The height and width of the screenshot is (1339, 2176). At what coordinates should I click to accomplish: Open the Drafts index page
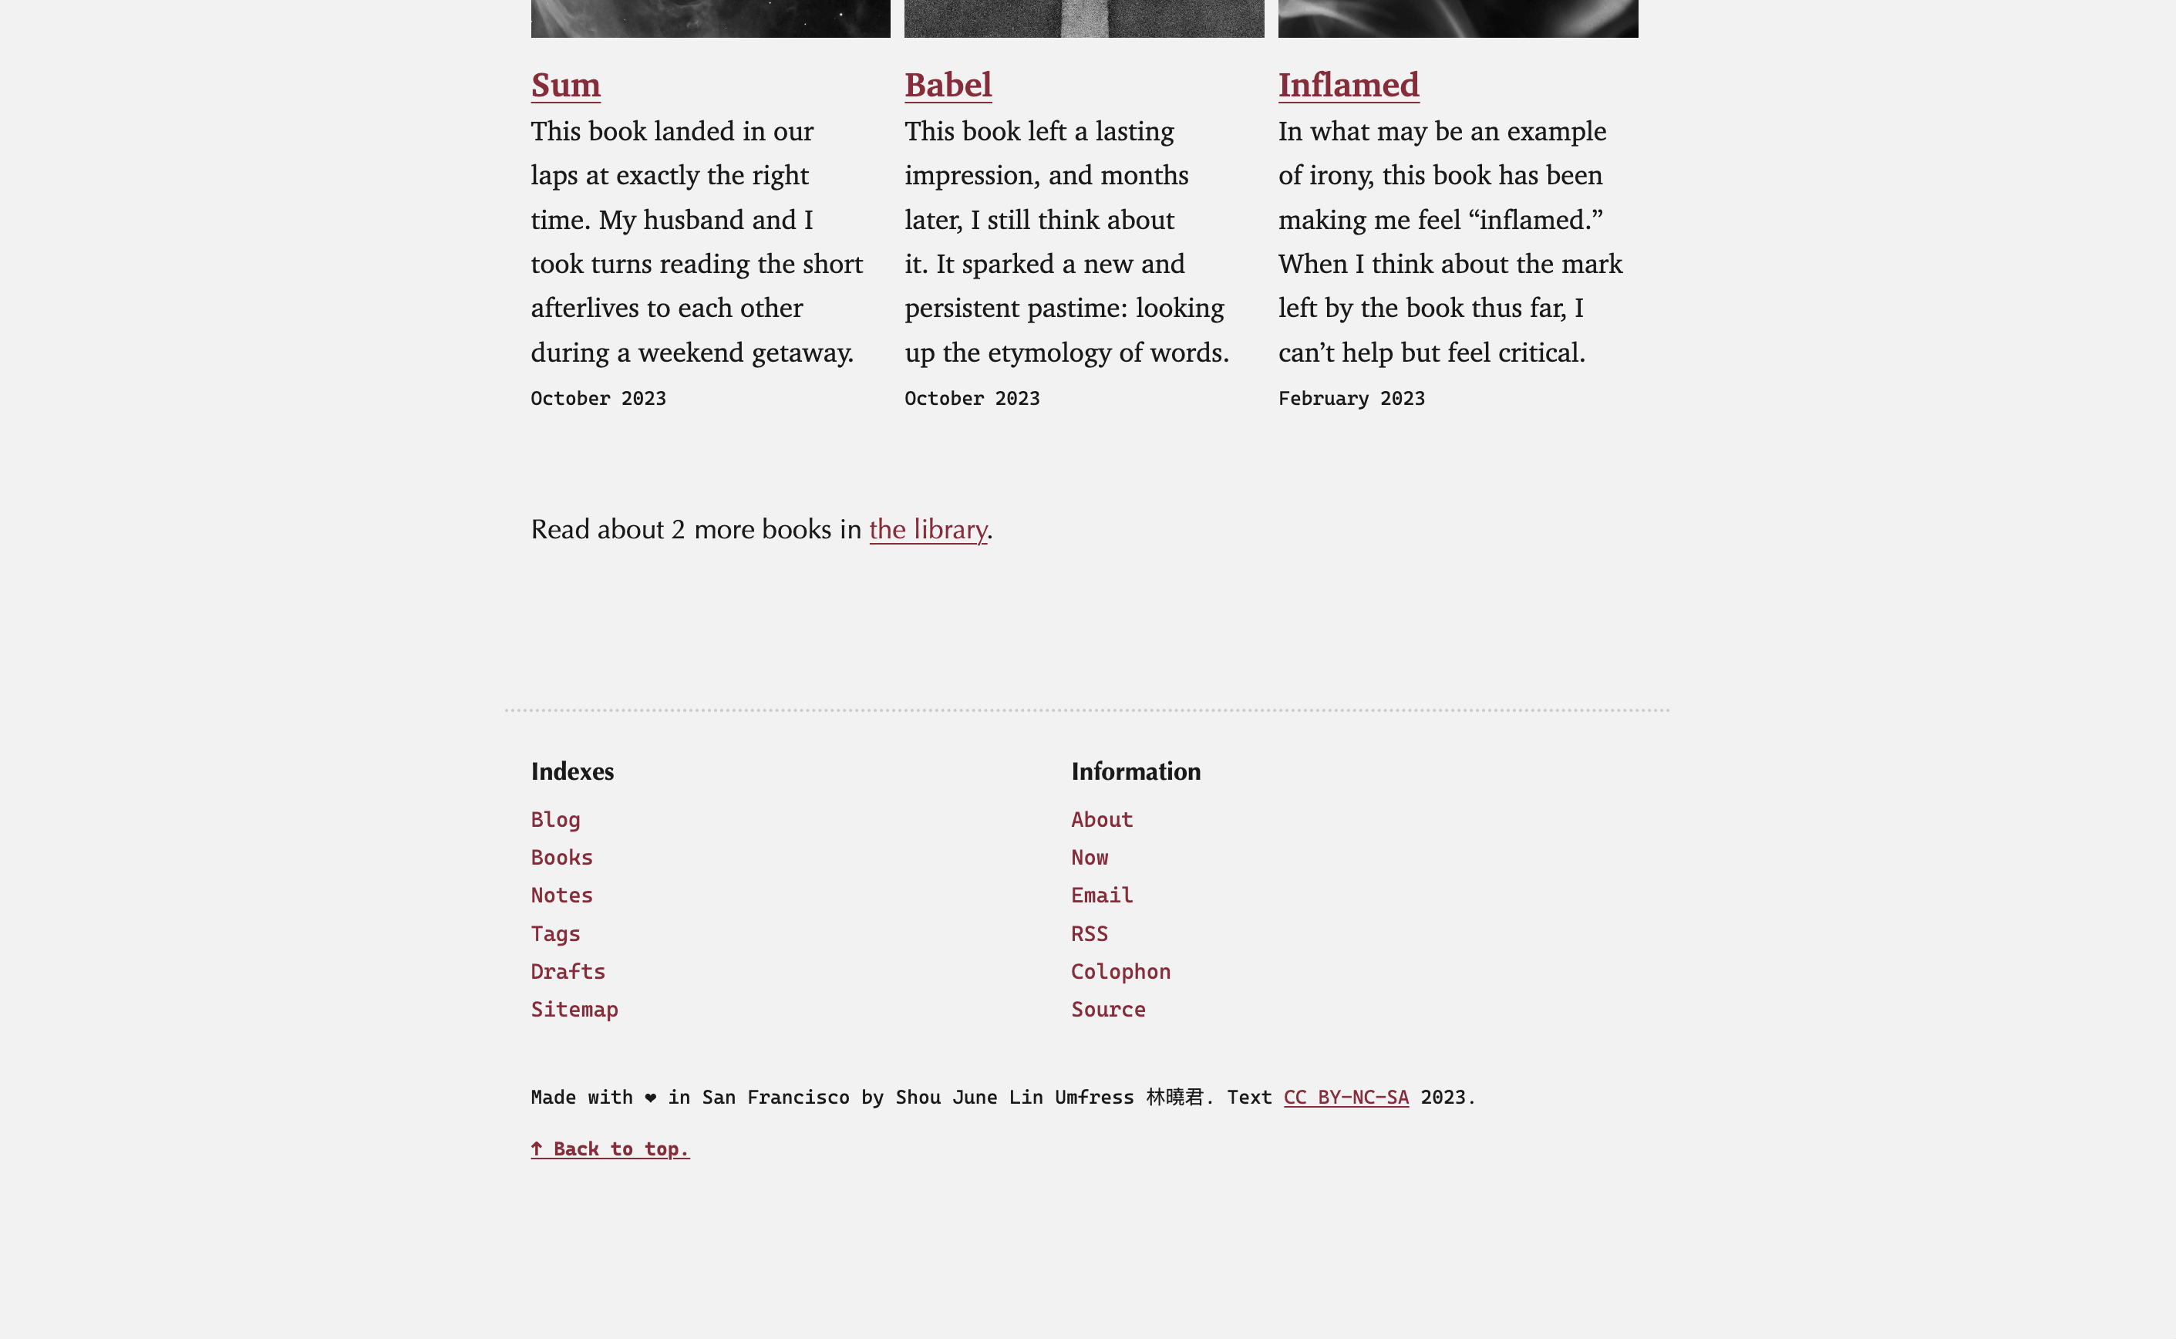click(568, 970)
